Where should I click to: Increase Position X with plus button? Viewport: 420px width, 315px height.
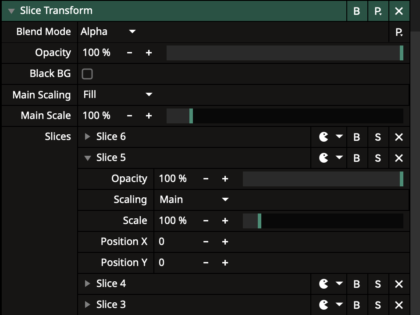pyautogui.click(x=225, y=242)
